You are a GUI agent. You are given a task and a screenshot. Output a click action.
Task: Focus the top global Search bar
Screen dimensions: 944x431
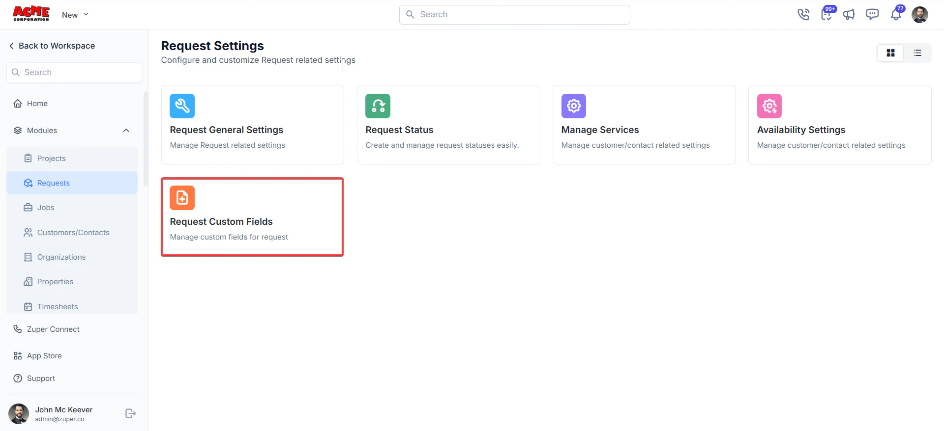click(x=514, y=15)
